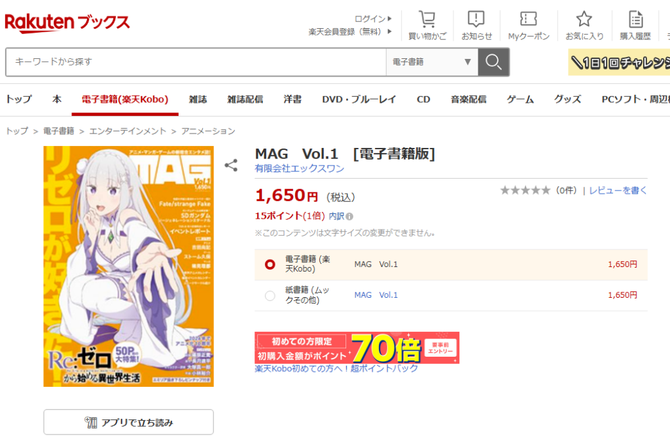Open the お知らせ notifications icon

476,20
